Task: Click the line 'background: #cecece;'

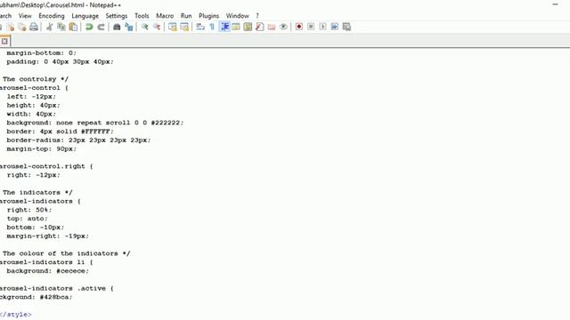Action: coord(47,270)
